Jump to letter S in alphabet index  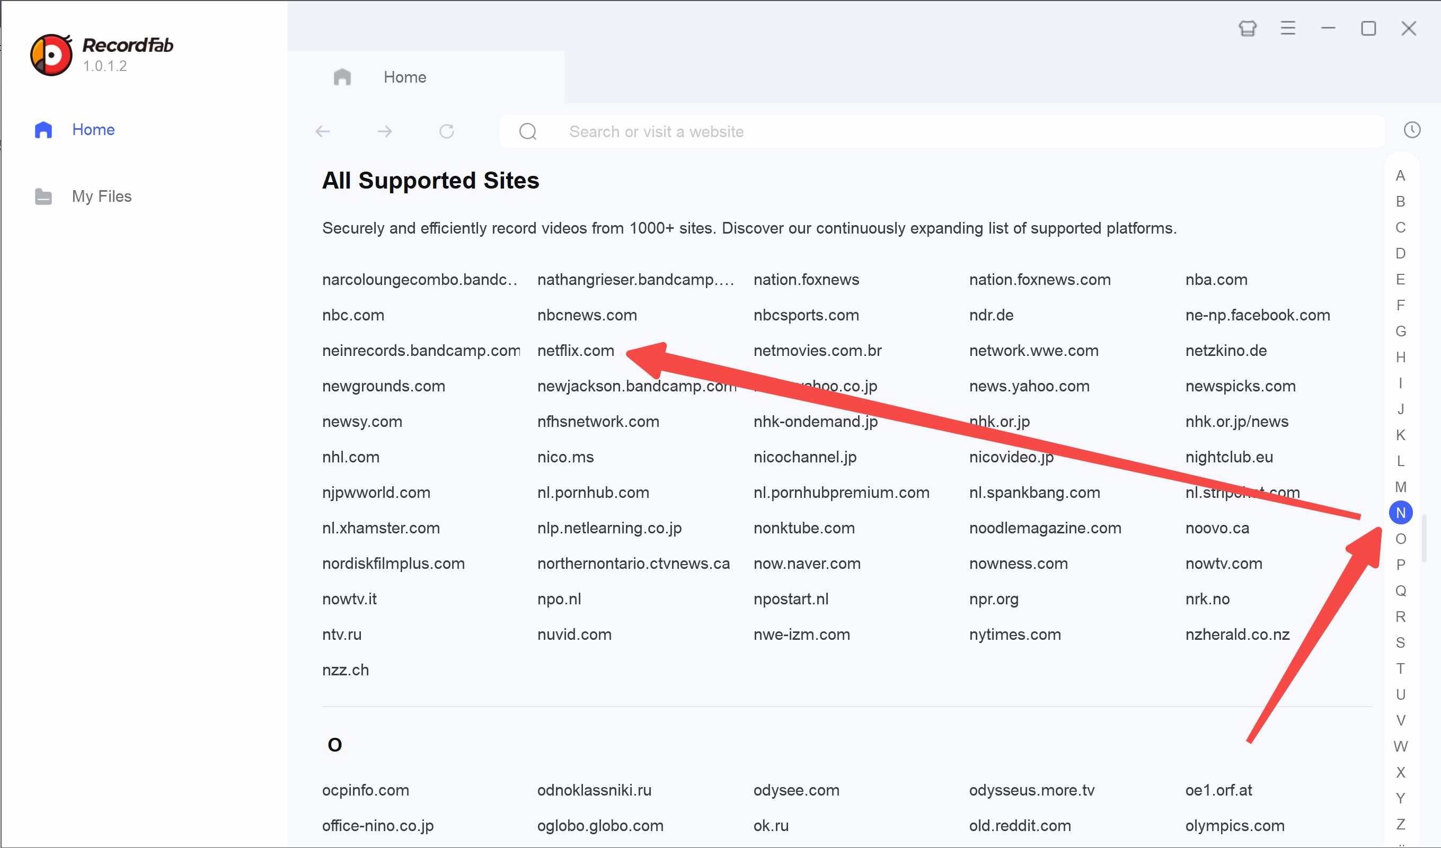(1400, 642)
